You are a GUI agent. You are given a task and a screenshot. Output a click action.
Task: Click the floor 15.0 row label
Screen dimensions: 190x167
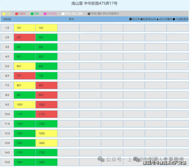point(7,162)
